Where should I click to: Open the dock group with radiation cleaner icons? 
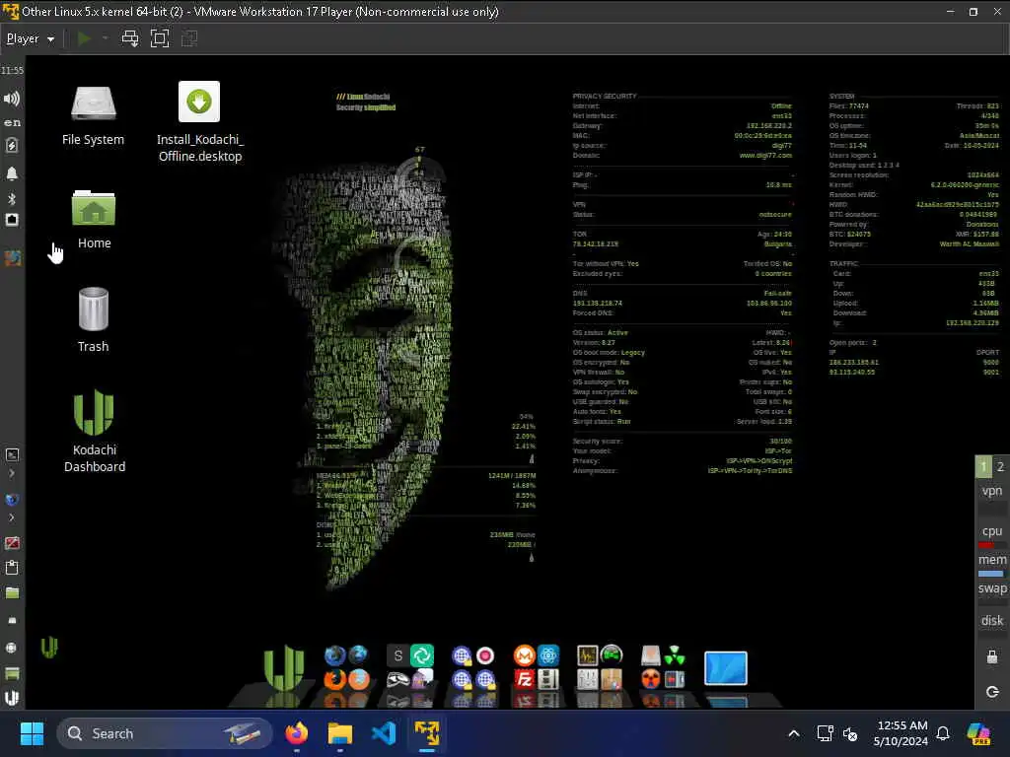click(663, 667)
